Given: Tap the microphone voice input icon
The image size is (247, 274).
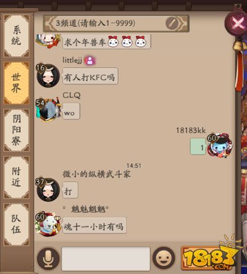Looking at the screenshot, I should point(48,259).
